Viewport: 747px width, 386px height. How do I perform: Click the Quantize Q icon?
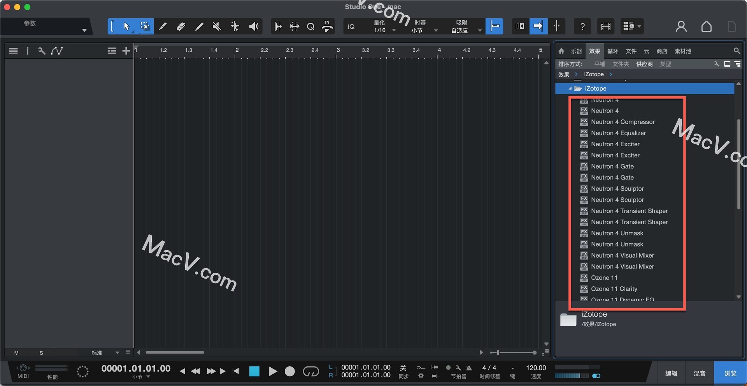click(310, 26)
